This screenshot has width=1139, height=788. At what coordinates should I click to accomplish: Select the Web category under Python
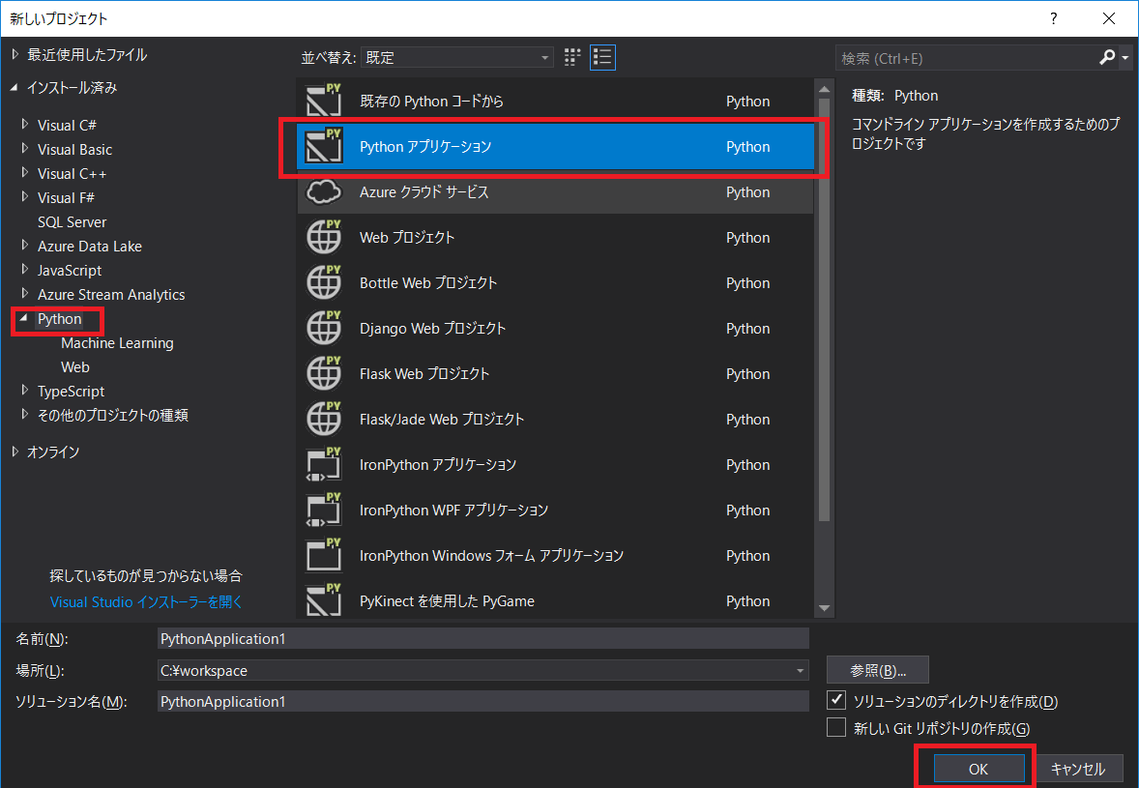75,367
